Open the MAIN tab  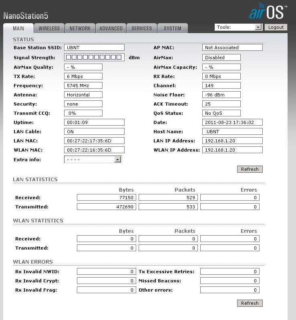click(18, 28)
